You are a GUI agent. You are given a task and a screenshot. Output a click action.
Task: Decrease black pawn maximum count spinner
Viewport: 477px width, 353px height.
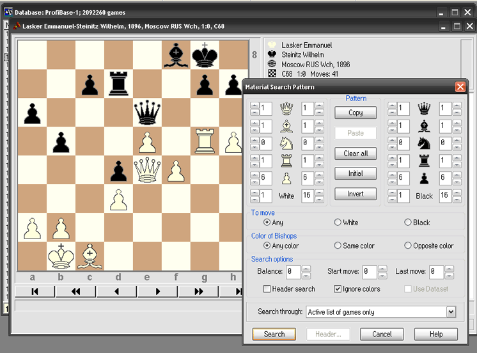click(x=457, y=182)
